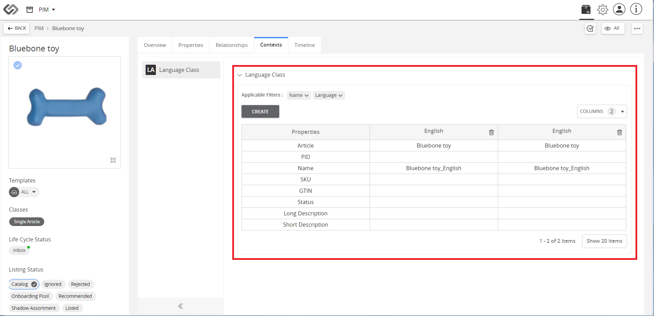Click the LA badge icon

(151, 70)
